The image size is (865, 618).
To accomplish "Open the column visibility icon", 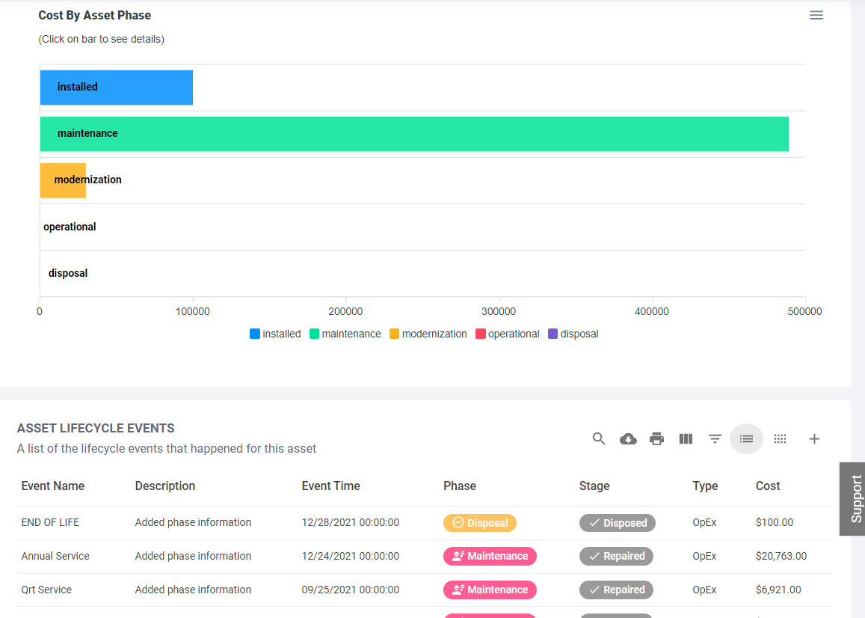I will [x=686, y=439].
